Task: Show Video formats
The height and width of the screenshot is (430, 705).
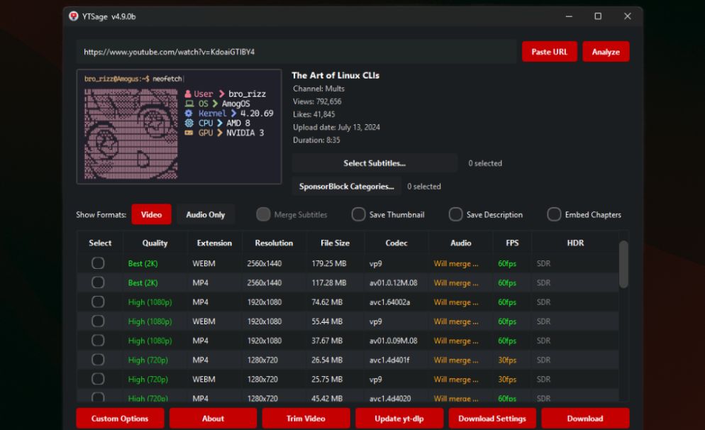Action: pyautogui.click(x=151, y=214)
